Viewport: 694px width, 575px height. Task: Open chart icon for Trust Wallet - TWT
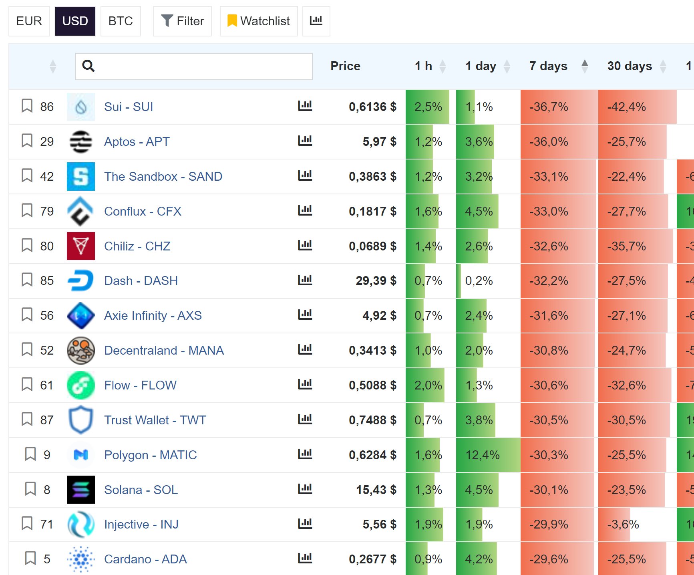point(305,420)
